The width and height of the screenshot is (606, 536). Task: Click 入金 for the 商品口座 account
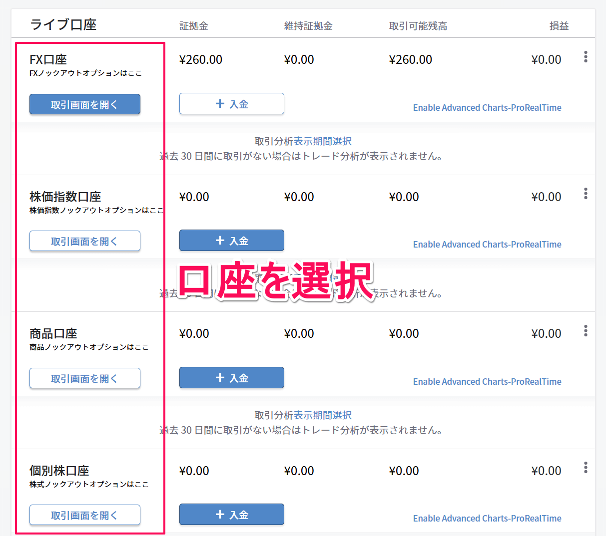pos(231,378)
